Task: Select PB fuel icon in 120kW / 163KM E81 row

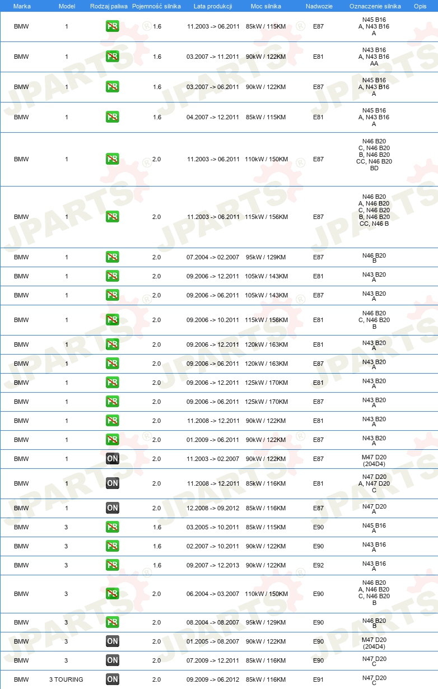Action: pos(113,344)
